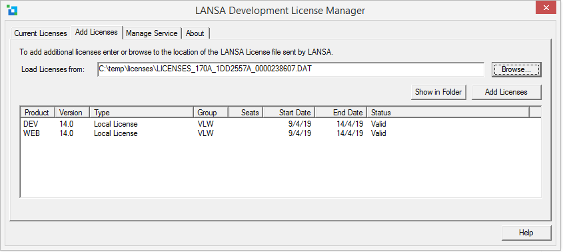563x252 pixels.
Task: Click Valid status in WEB row
Action: pyautogui.click(x=378, y=133)
